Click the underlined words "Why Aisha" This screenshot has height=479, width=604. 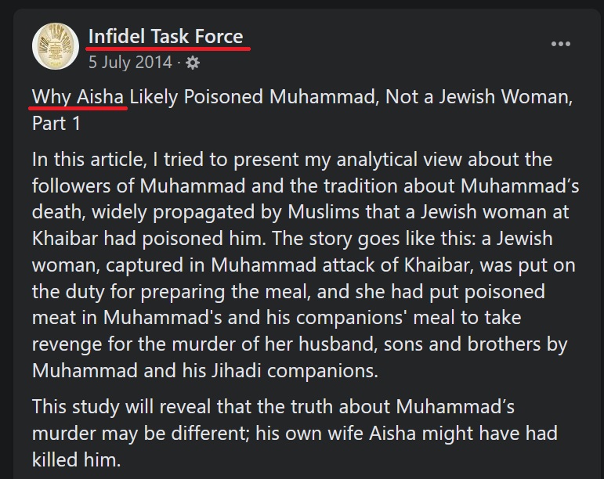click(x=79, y=99)
